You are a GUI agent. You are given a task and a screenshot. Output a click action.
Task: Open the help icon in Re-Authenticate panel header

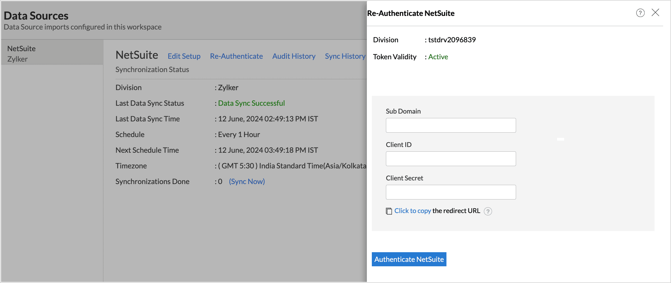tap(640, 13)
